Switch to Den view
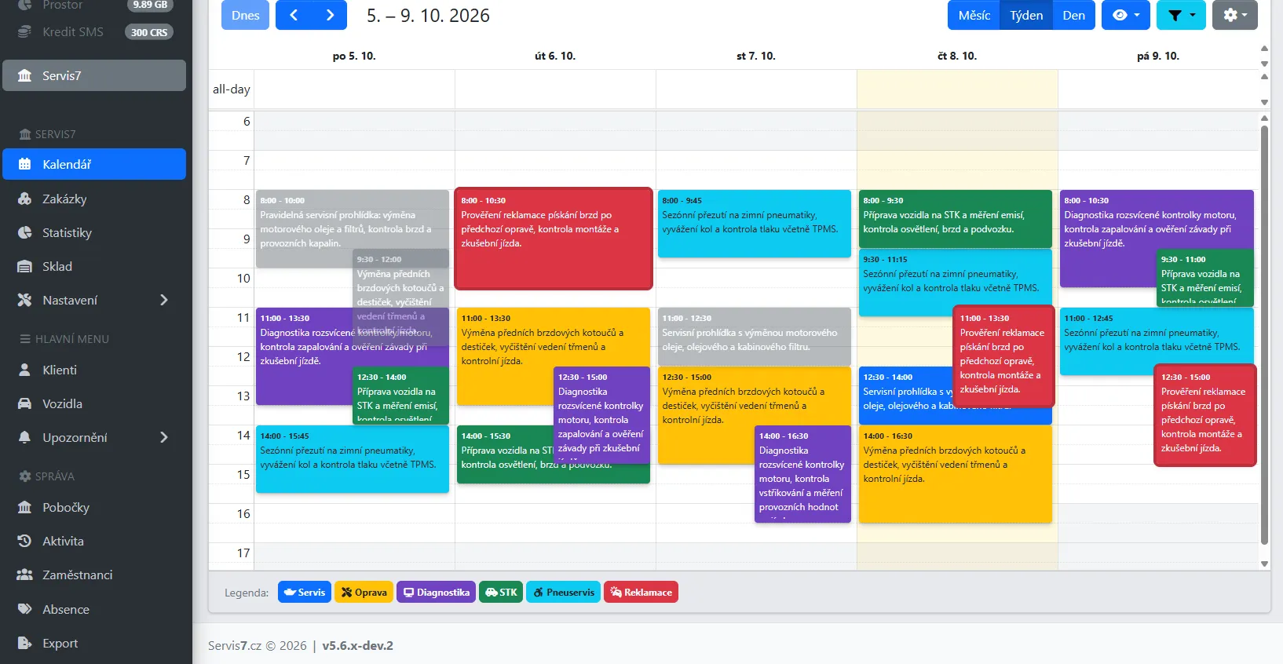 (1073, 15)
